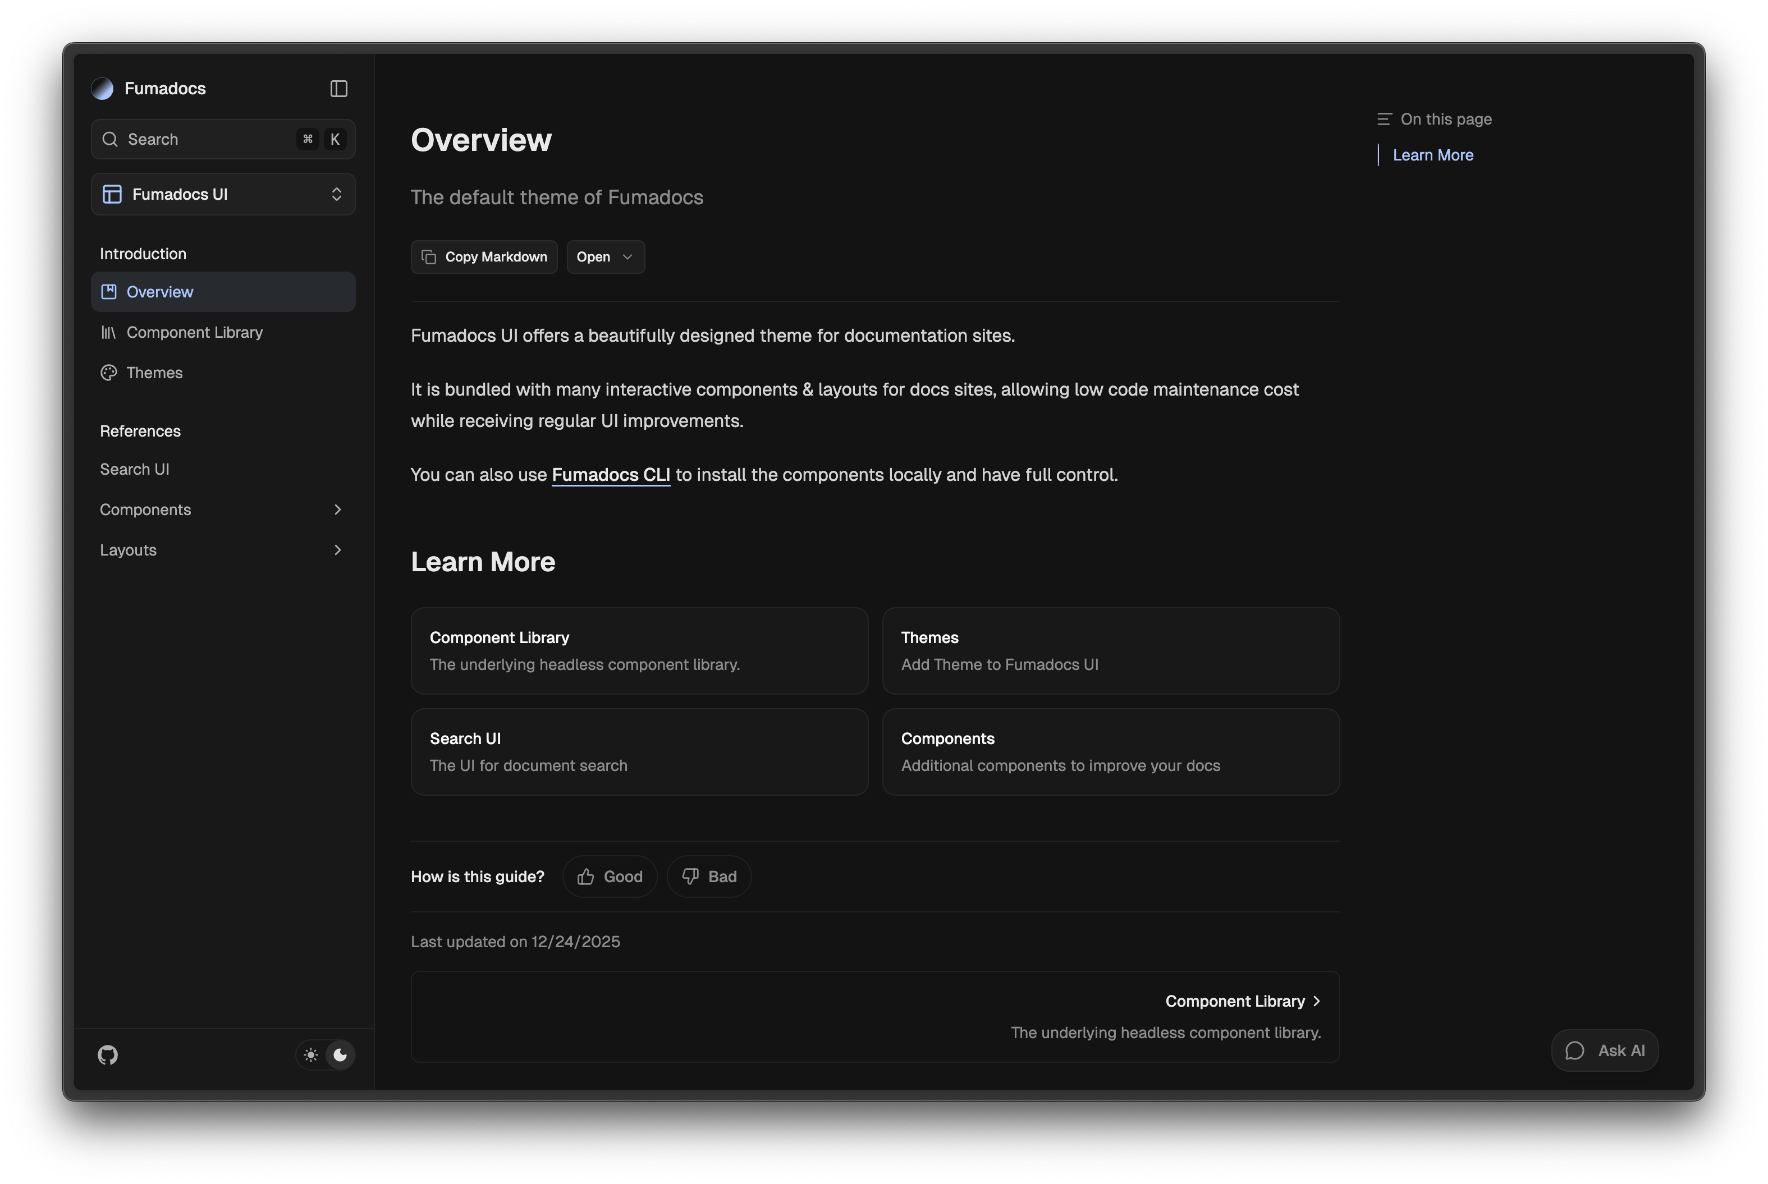
Task: Collapse sidebar with the panel icon
Action: [338, 88]
